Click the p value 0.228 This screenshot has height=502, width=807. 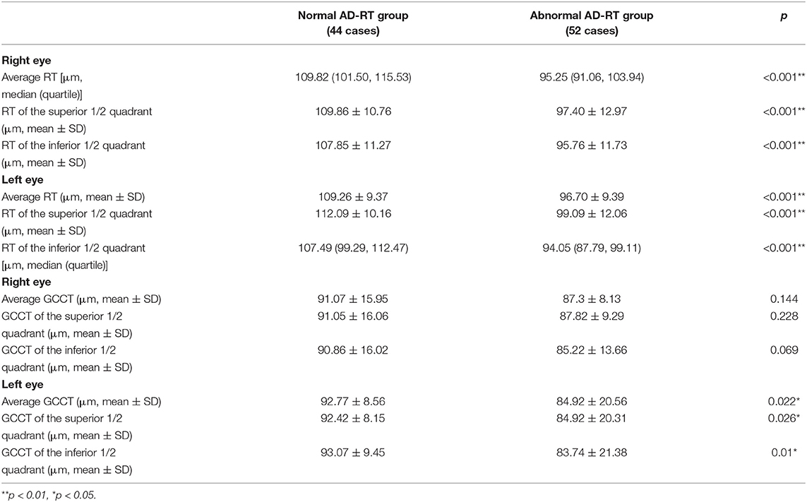[784, 316]
